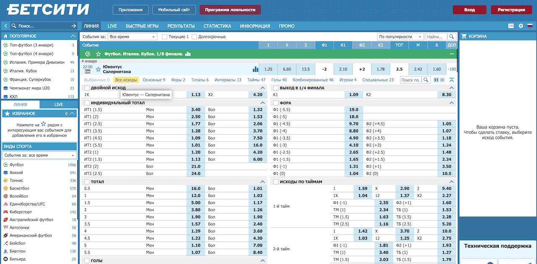537x264 pixels.
Task: Collapse all markets with double-chevron icon
Action: click(x=451, y=80)
